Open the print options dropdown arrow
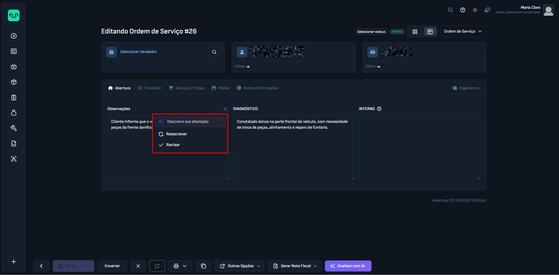This screenshot has height=275, width=559. coord(185,266)
